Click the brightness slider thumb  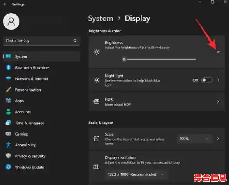click(124, 59)
